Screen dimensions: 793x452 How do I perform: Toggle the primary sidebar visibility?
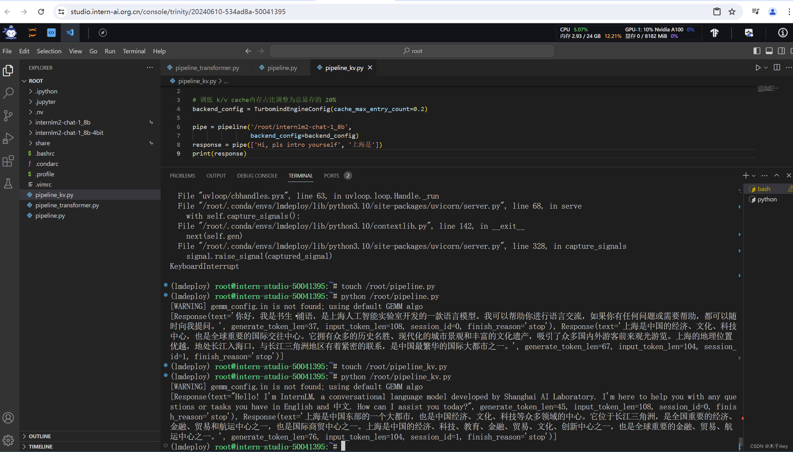click(757, 51)
